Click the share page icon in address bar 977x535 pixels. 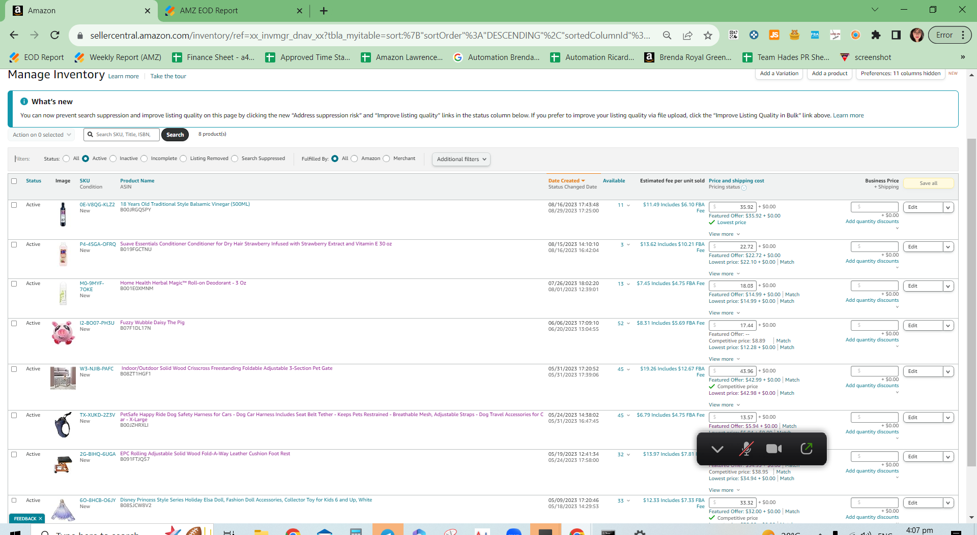[687, 35]
